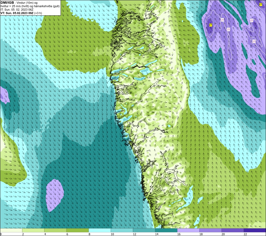The height and width of the screenshot is (236, 266).
Task: Click the violet 20–22 m/s legend swatch
Action: click(232, 230)
